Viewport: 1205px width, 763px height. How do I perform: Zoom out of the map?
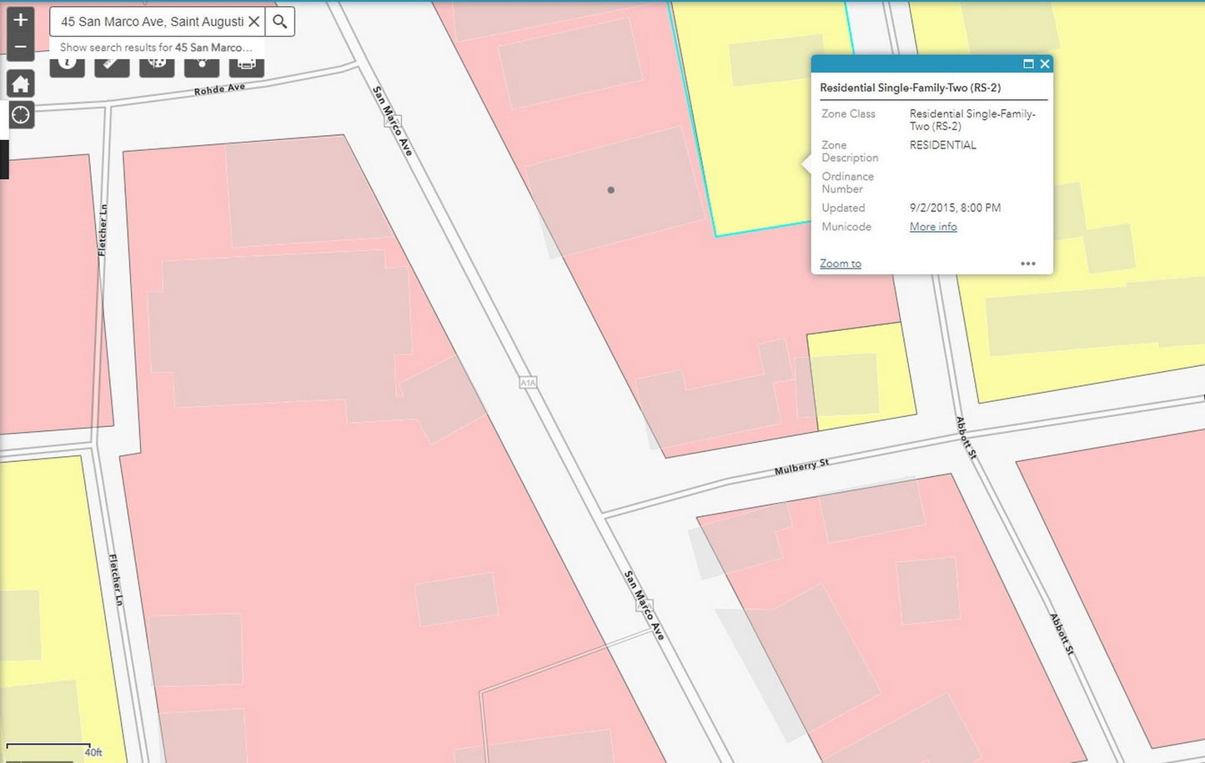point(20,48)
